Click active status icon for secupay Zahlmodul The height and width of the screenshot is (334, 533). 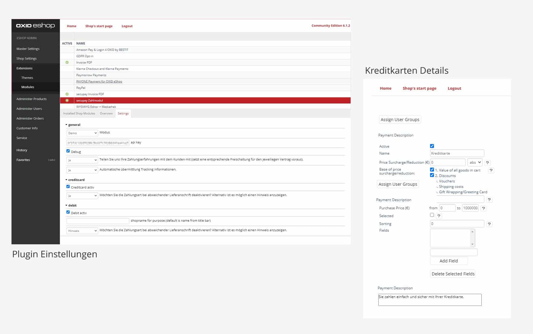[x=67, y=101]
